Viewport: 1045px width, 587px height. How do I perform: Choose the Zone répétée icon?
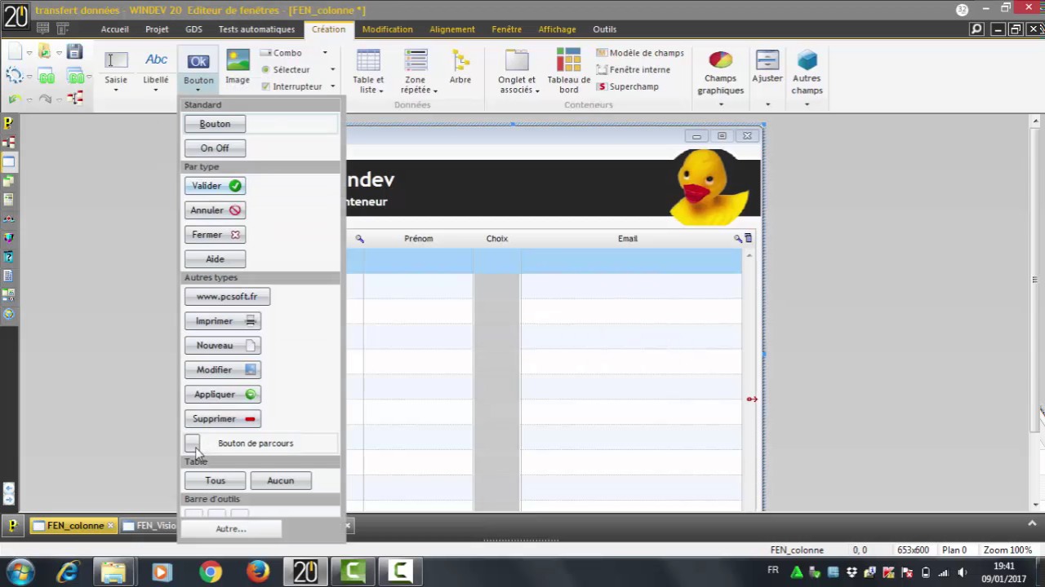point(416,61)
